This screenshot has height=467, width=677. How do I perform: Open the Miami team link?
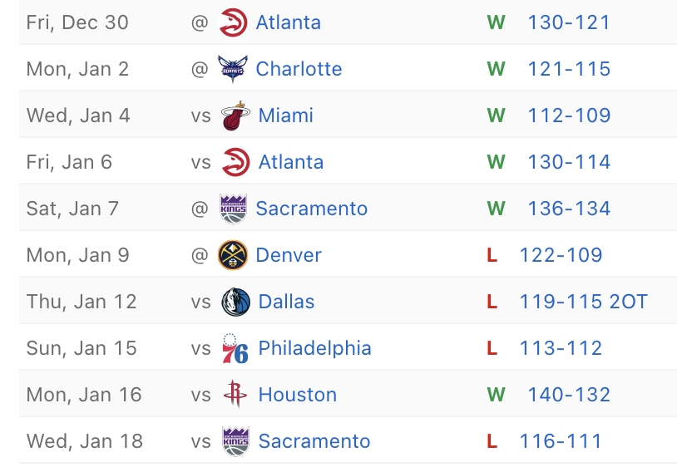(286, 116)
